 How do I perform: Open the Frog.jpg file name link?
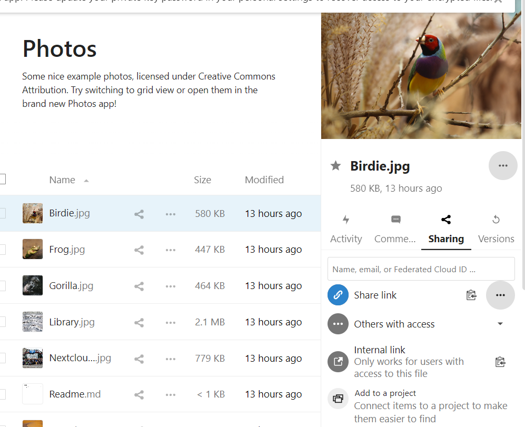(x=67, y=250)
